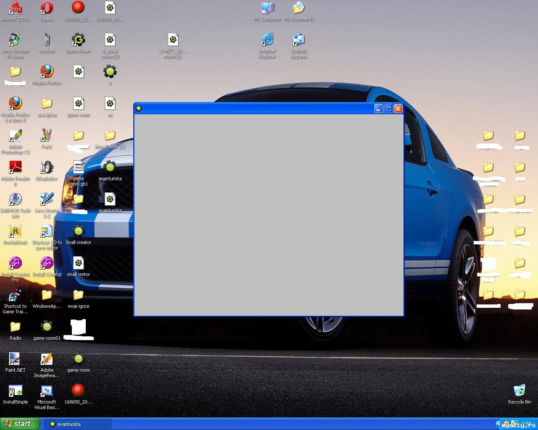The width and height of the screenshot is (538, 430).
Task: Select the RocketDock desktop icon
Action: [16, 232]
